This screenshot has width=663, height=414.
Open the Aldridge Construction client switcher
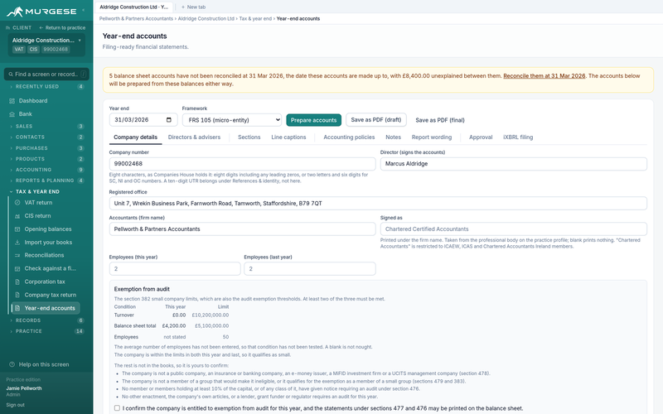tap(46, 45)
